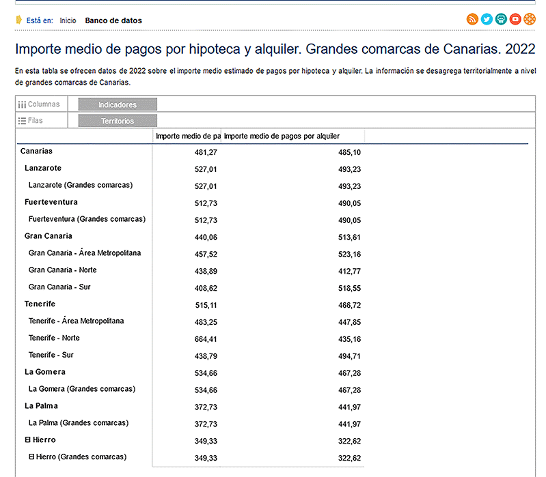This screenshot has width=546, height=477.
Task: Click the yellow breadcrumb marker icon
Action: click(19, 20)
